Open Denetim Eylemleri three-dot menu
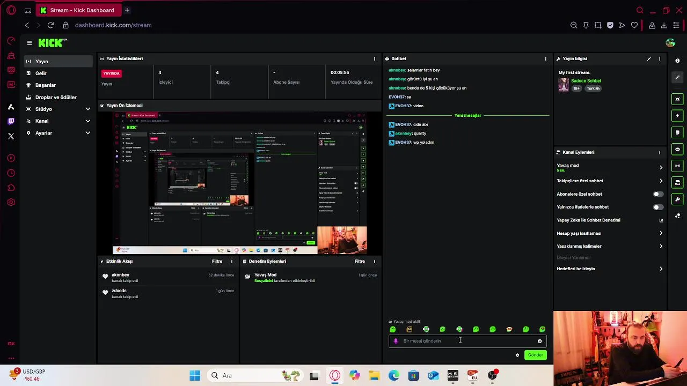Image resolution: width=687 pixels, height=386 pixels. pos(375,261)
